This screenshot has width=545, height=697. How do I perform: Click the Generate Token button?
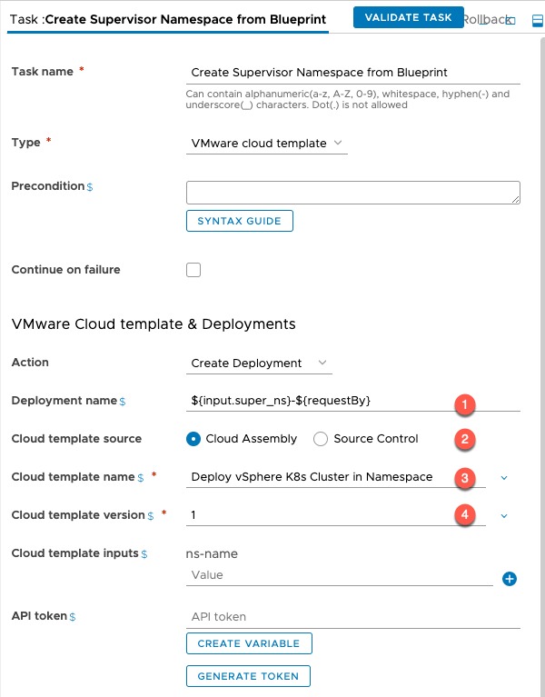point(248,676)
